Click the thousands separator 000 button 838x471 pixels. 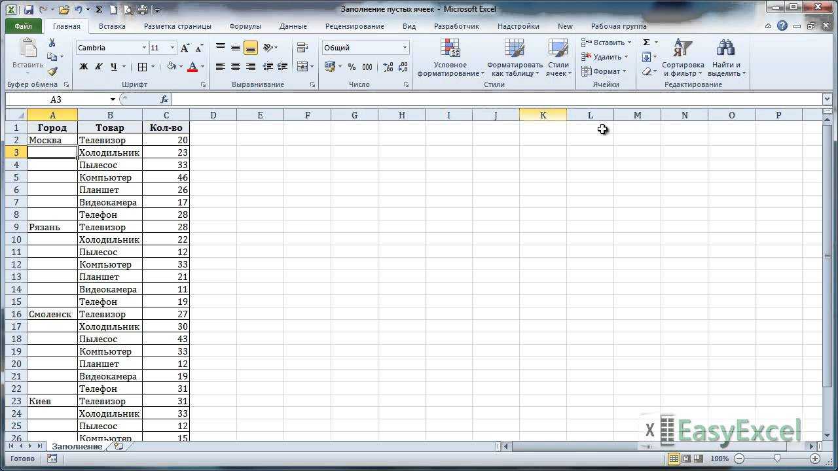tap(367, 67)
